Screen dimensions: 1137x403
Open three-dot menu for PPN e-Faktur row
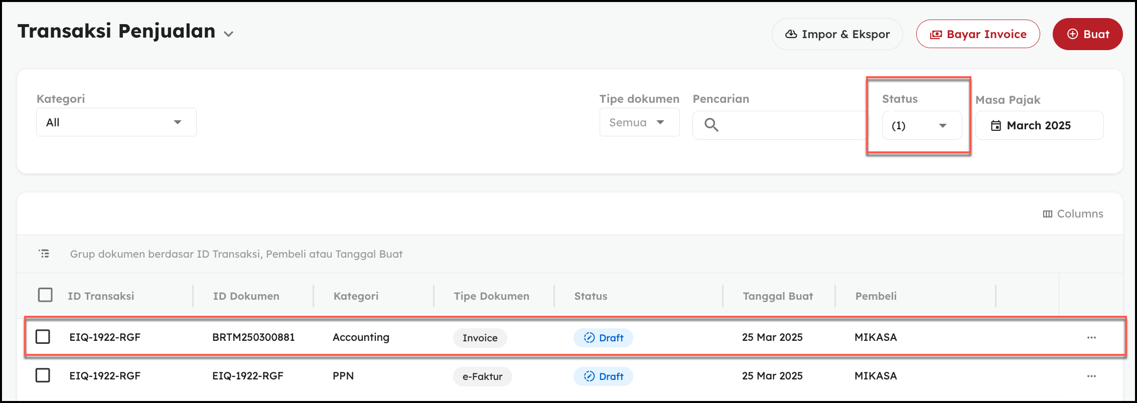[1091, 376]
